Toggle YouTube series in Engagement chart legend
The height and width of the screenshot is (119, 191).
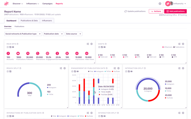(x=116, y=71)
